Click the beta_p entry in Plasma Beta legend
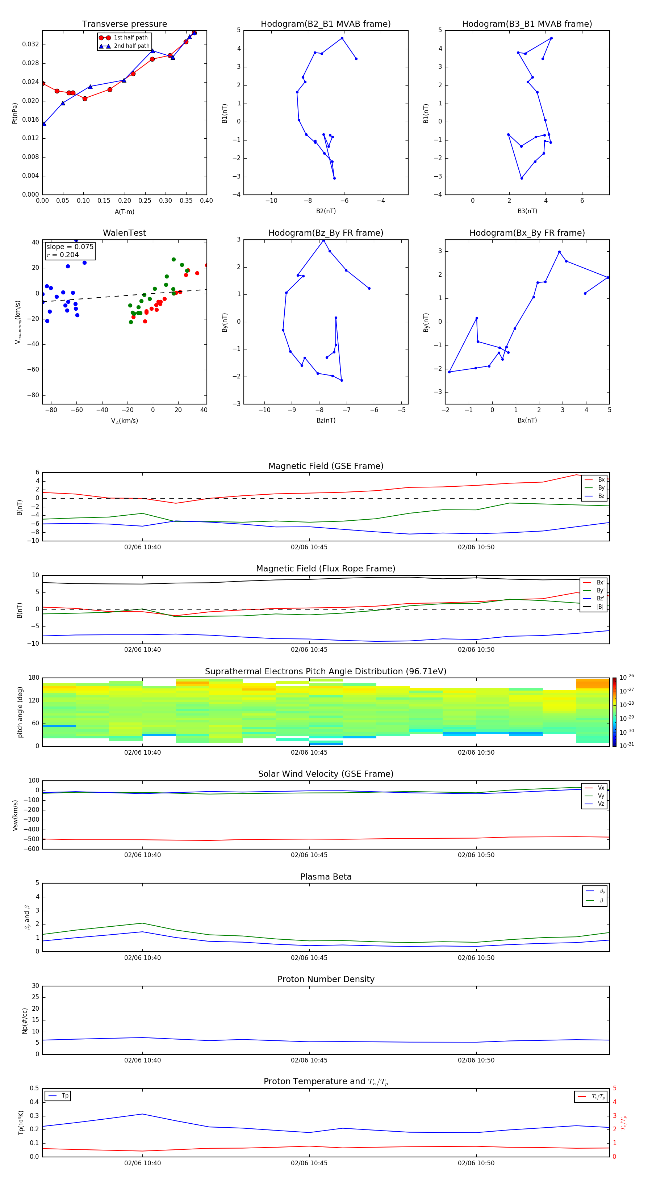 click(595, 891)
